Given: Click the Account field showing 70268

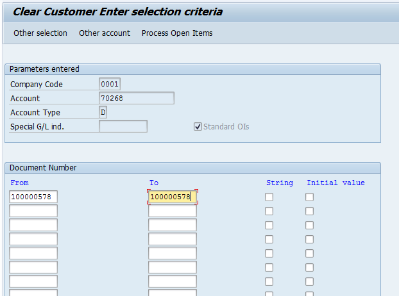Looking at the screenshot, I should [x=137, y=98].
